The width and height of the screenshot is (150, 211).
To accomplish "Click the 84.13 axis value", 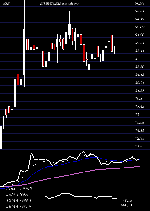I will point(140,75).
